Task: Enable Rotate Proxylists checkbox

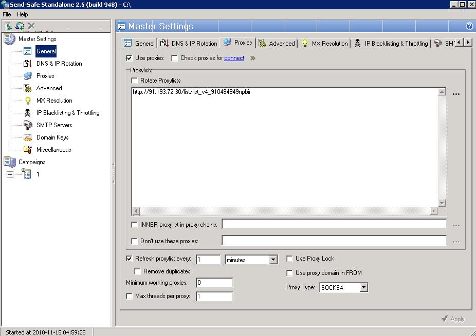Action: [134, 81]
